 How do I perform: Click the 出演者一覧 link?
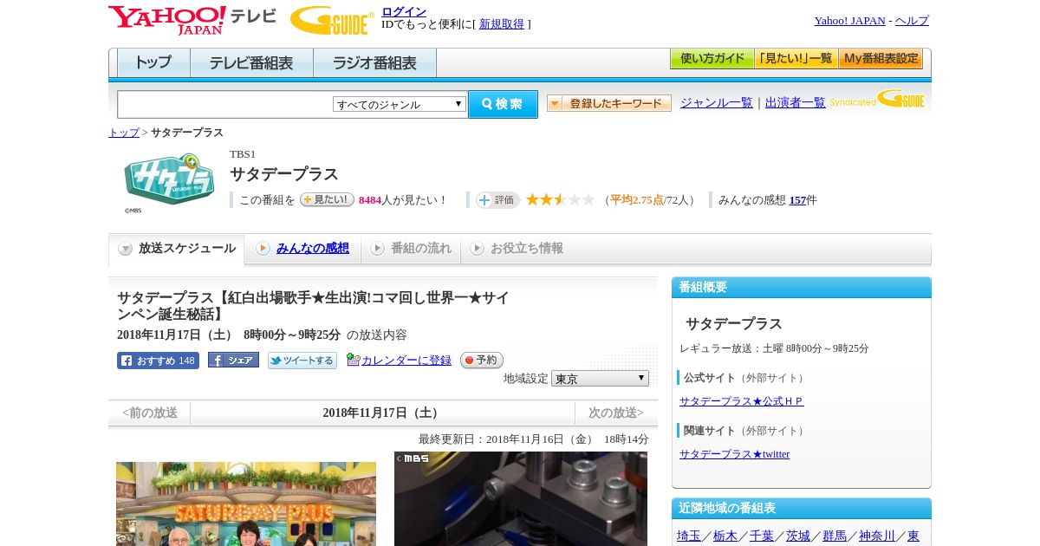tap(796, 103)
